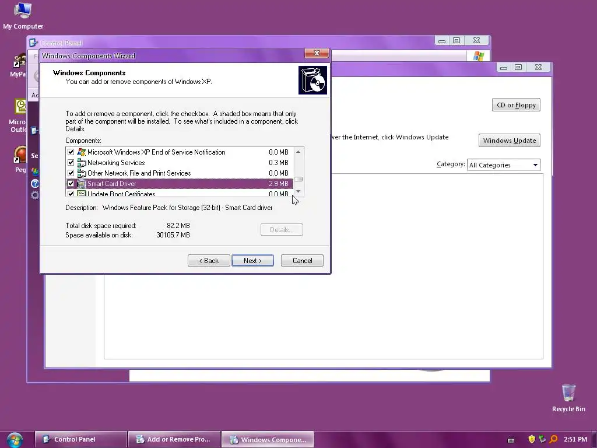Click the components list scroll down arrow
Viewport: 597px width, 448px height.
pyautogui.click(x=298, y=191)
